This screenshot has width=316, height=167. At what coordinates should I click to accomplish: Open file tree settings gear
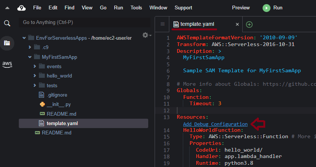tap(147, 35)
